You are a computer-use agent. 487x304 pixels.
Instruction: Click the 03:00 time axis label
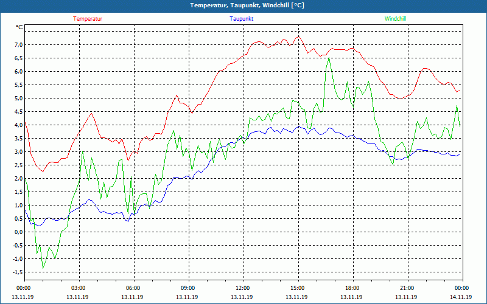click(79, 288)
